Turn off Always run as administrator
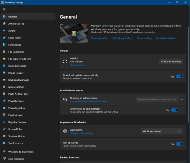The width and height of the screenshot is (190, 163). tap(174, 110)
